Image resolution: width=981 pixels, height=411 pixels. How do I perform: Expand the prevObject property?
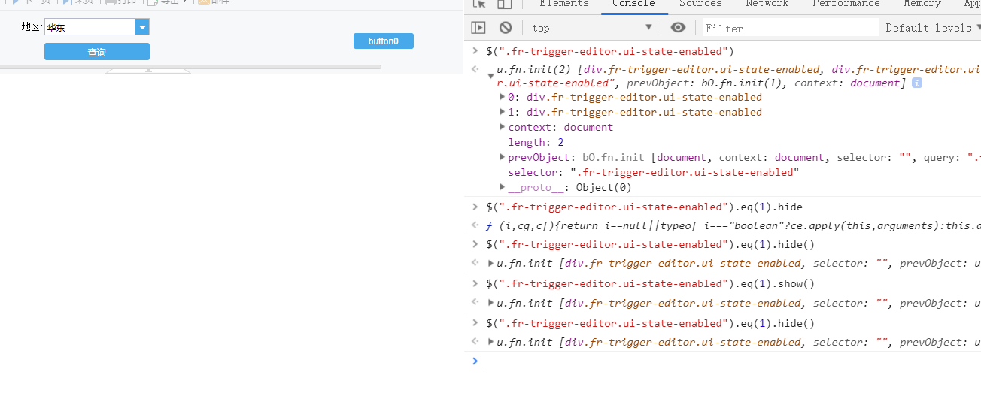[502, 157]
